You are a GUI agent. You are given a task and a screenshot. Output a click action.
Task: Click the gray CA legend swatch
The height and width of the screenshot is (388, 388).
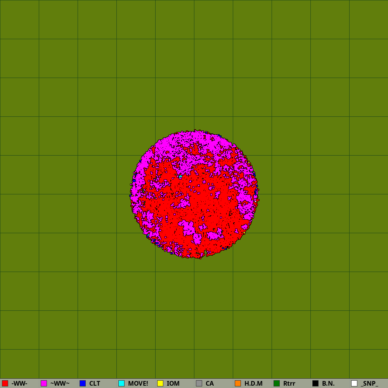point(199,383)
